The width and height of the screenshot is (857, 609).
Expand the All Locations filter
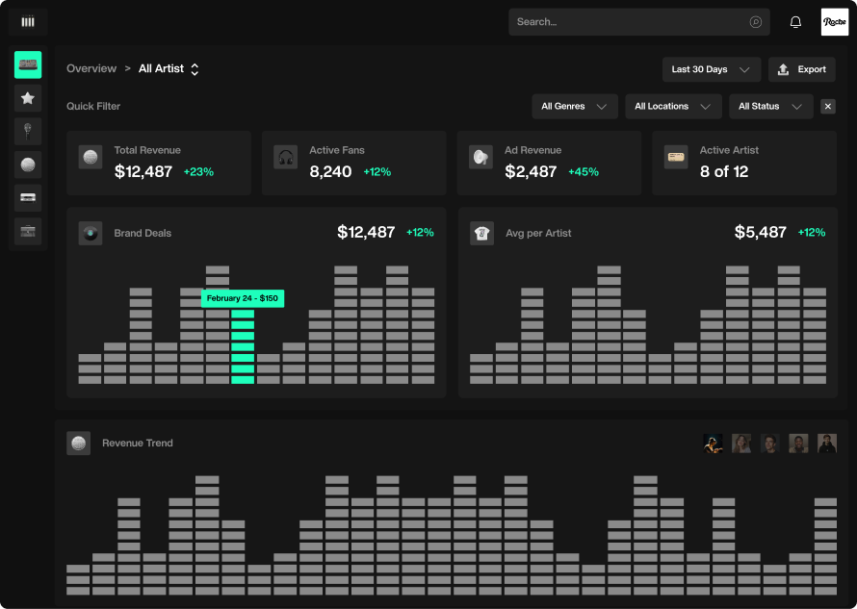point(673,107)
